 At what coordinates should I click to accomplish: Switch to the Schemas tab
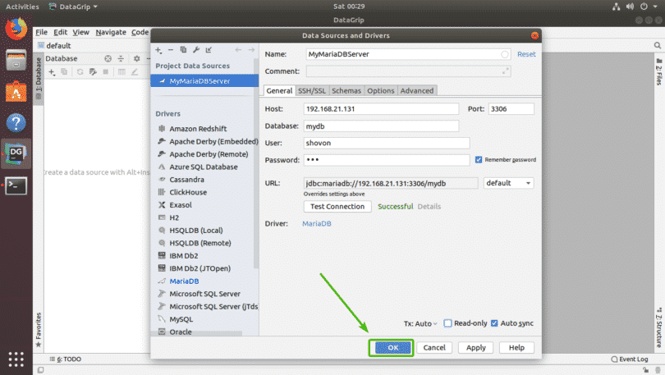[x=346, y=91]
